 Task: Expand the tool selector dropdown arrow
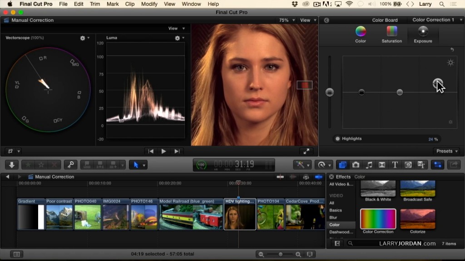(144, 165)
